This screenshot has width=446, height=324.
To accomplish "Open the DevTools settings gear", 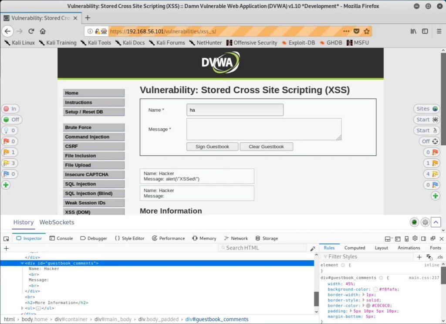I will [x=415, y=238].
